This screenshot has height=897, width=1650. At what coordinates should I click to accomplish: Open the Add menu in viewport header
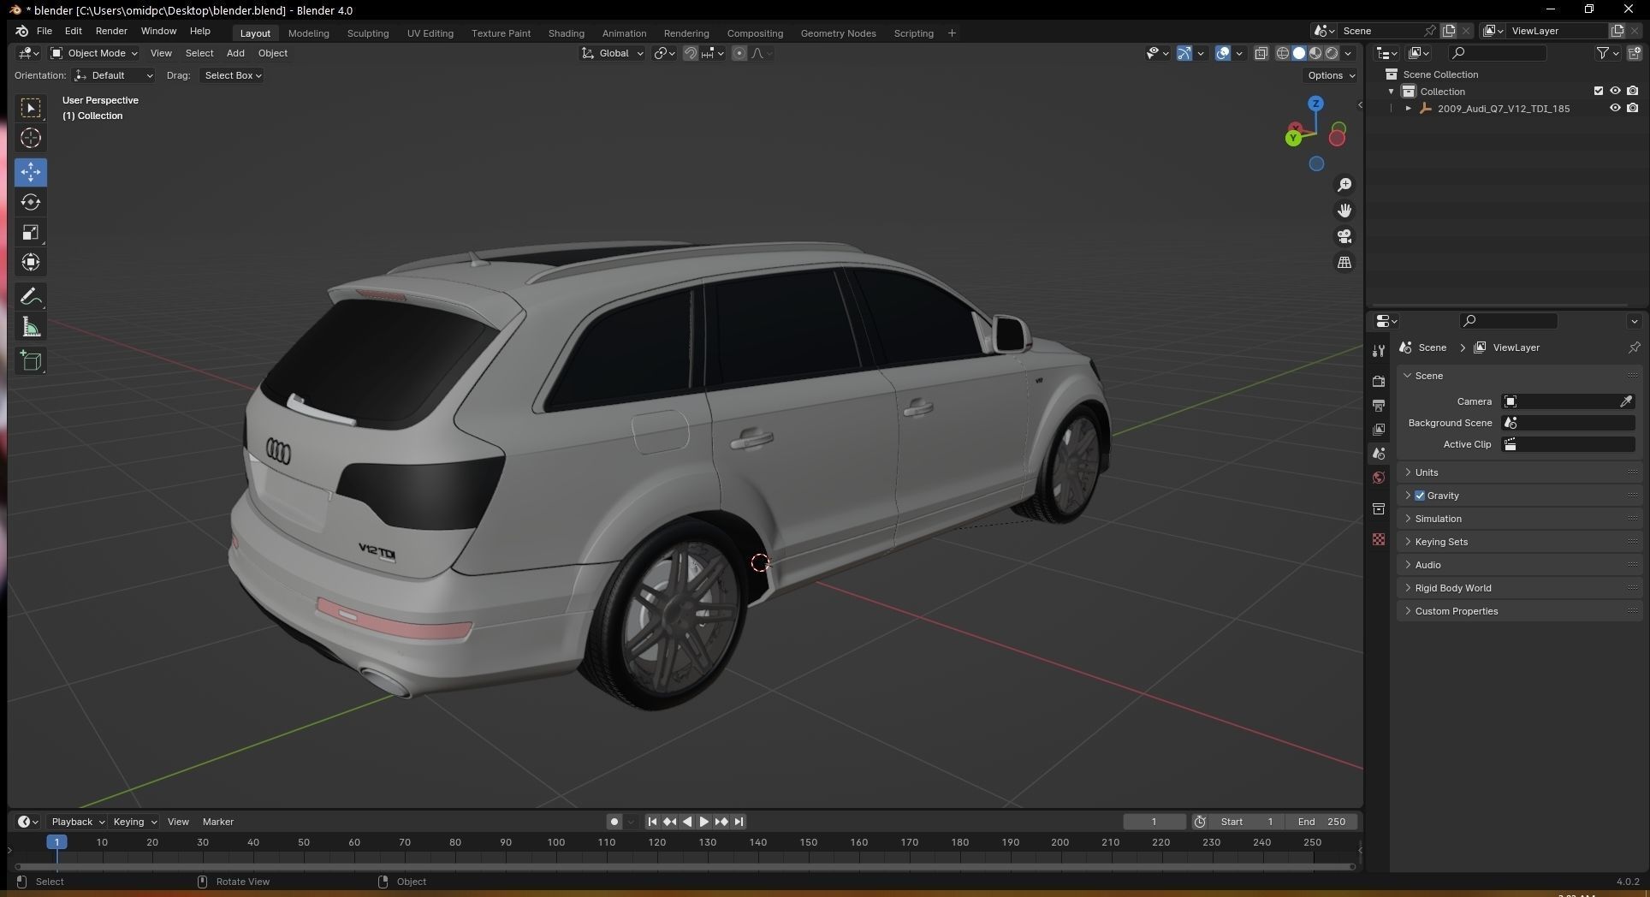click(235, 53)
